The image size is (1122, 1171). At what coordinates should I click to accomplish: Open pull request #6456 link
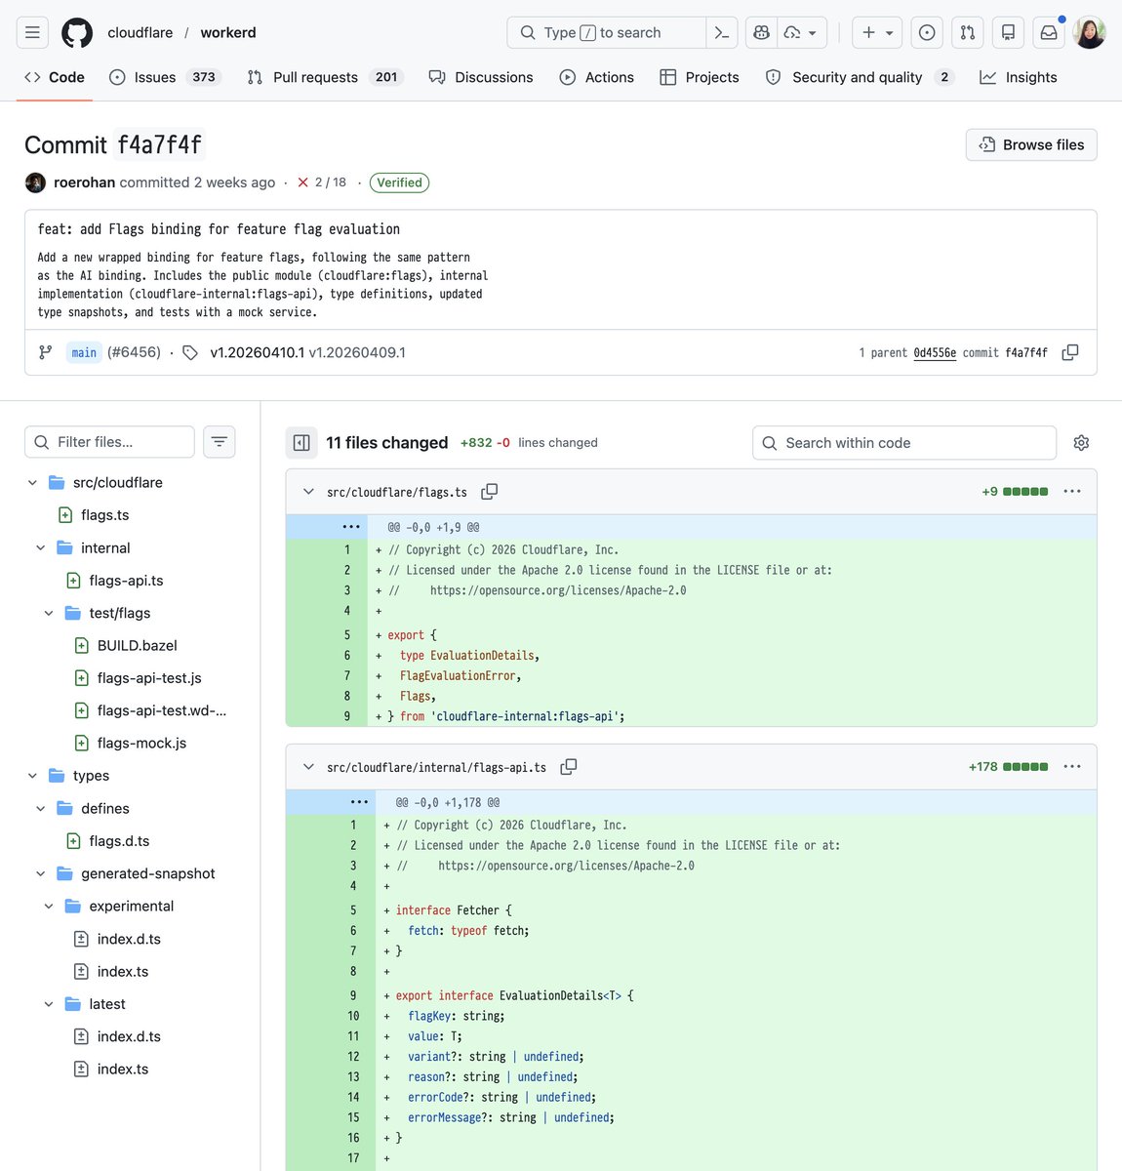point(134,352)
